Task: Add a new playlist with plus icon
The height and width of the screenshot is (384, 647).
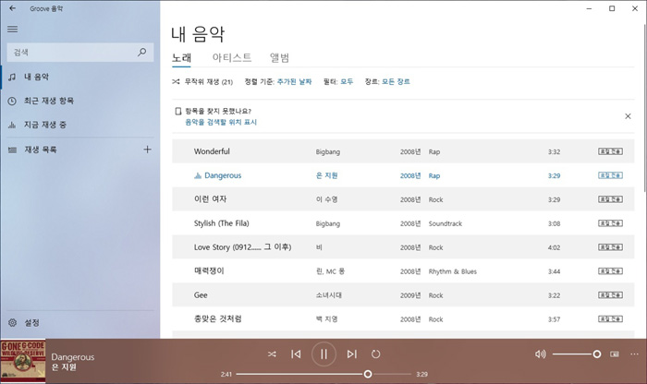Action: coord(147,150)
